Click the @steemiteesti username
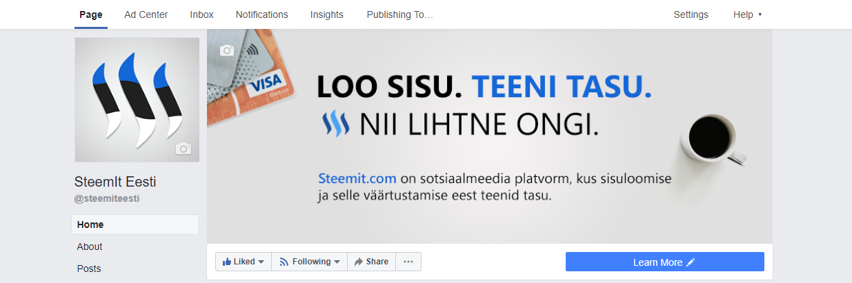The image size is (852, 283). 108,198
